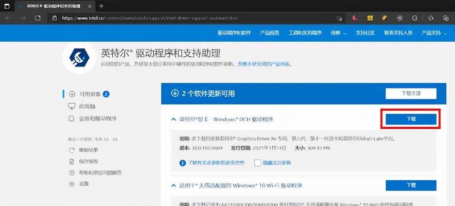Click the 英特尔® 驱动程序和支持助理 page heading
Screen dimensions: 455x206
pos(161,53)
